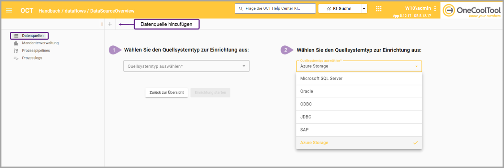Click the OneCoolTool logo
504x168 pixels.
(x=472, y=10)
